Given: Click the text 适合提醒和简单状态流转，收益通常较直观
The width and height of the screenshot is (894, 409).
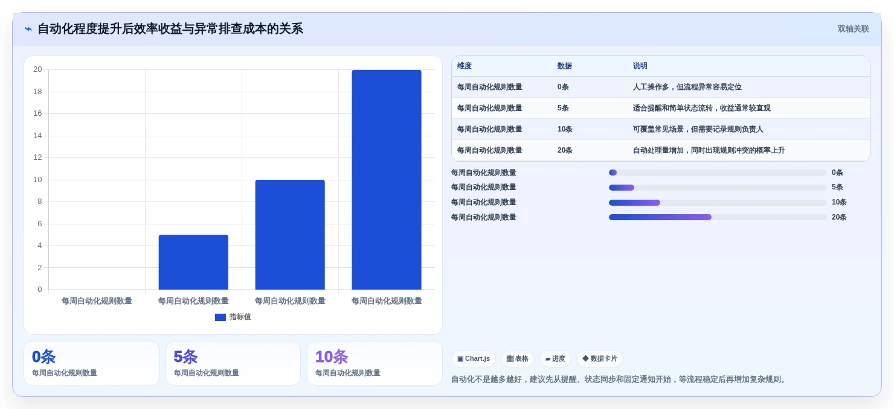Looking at the screenshot, I should point(702,109).
